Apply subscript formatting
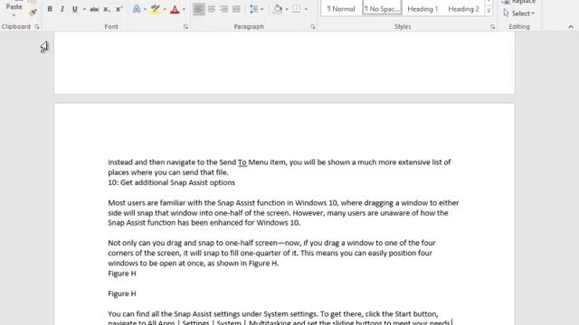Image resolution: width=579 pixels, height=325 pixels. point(107,9)
